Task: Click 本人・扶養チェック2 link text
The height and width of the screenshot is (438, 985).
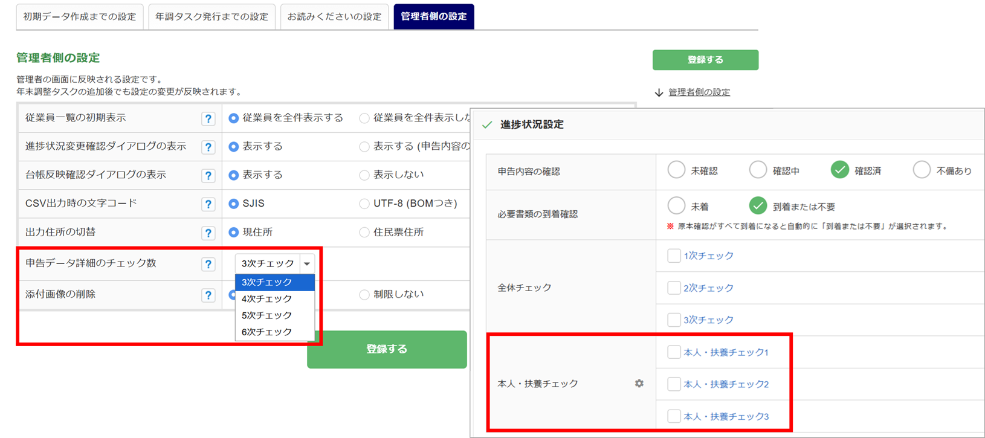Action: (726, 384)
